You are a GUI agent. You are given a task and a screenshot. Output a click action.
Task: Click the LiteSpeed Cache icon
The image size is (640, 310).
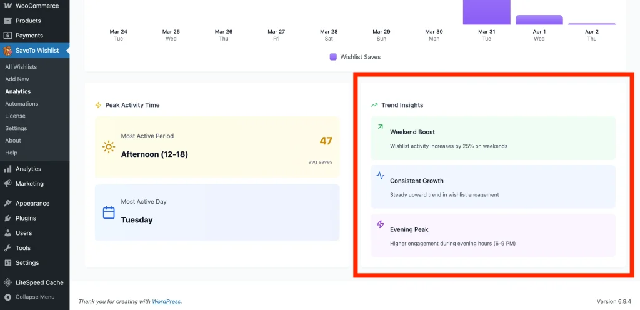[7, 282]
